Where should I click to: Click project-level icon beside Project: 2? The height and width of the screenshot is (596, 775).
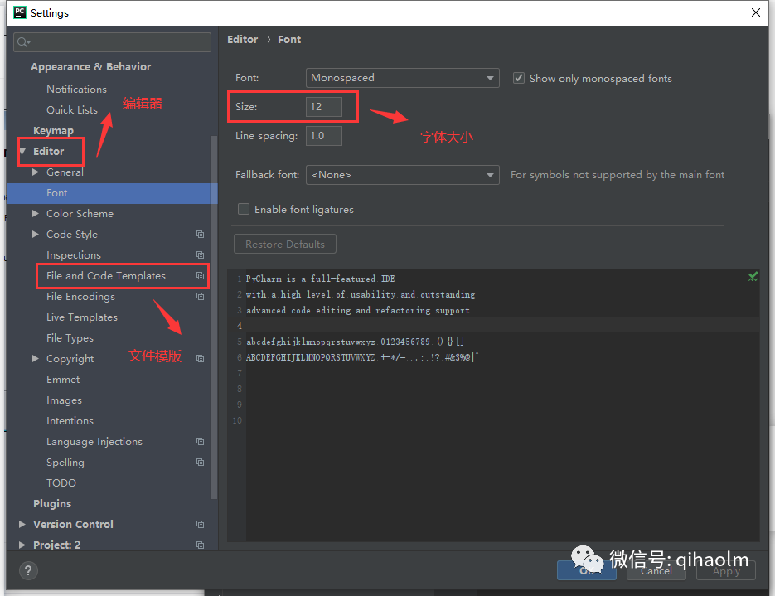pos(201,545)
